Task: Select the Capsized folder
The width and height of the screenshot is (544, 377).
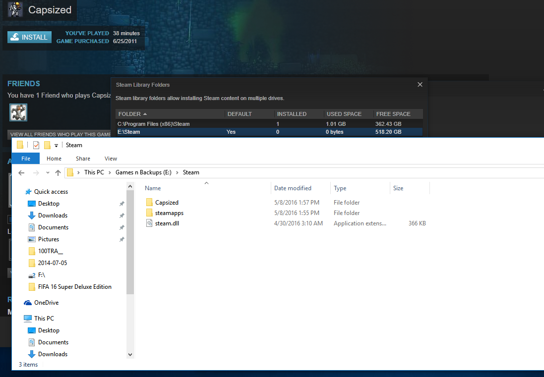Action: point(167,202)
